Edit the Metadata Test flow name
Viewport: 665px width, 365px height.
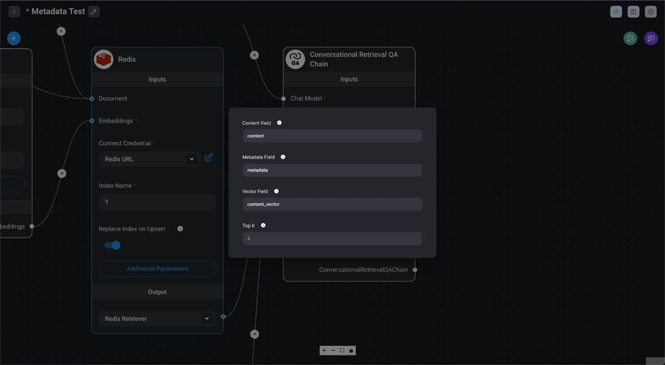coord(94,12)
